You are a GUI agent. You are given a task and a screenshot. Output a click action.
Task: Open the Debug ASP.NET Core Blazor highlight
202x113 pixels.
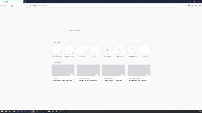tap(114, 74)
